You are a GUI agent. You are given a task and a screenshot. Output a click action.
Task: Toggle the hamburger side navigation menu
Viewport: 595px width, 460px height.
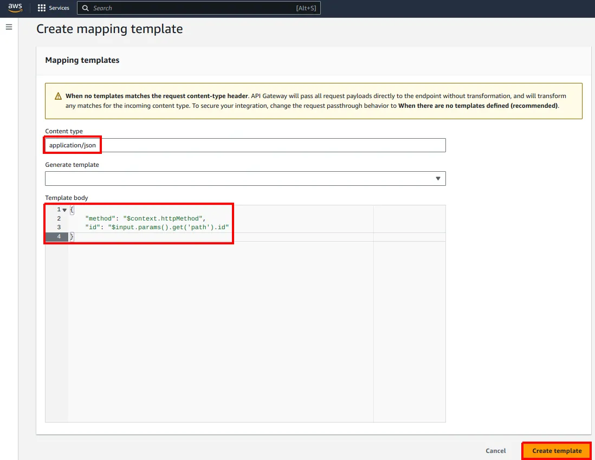(x=9, y=27)
